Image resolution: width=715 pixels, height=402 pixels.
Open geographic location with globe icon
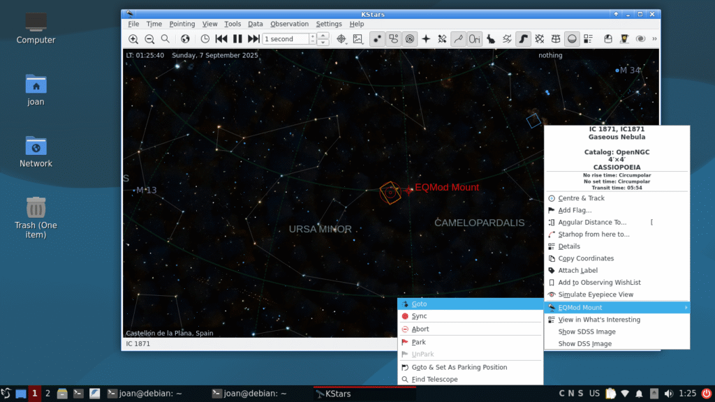click(x=185, y=39)
